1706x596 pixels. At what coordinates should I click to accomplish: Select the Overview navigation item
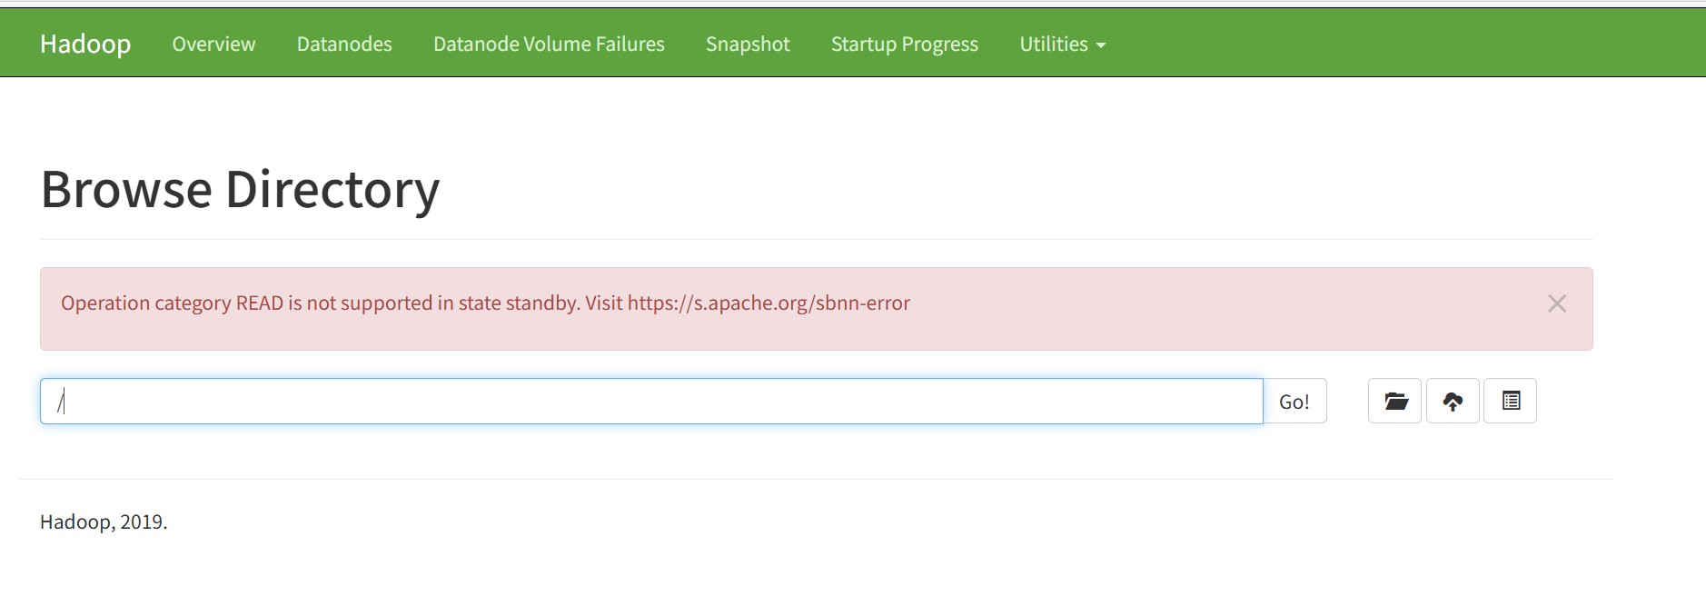point(213,43)
